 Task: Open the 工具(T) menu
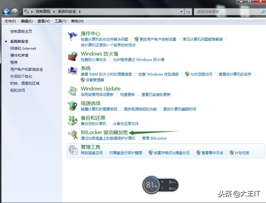(60, 21)
